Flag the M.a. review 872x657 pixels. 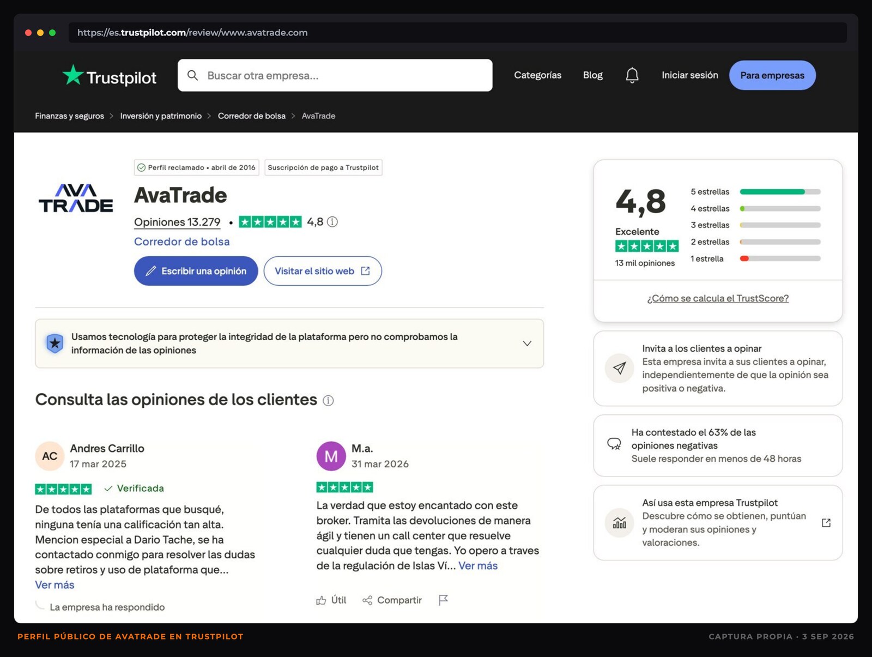[443, 600]
